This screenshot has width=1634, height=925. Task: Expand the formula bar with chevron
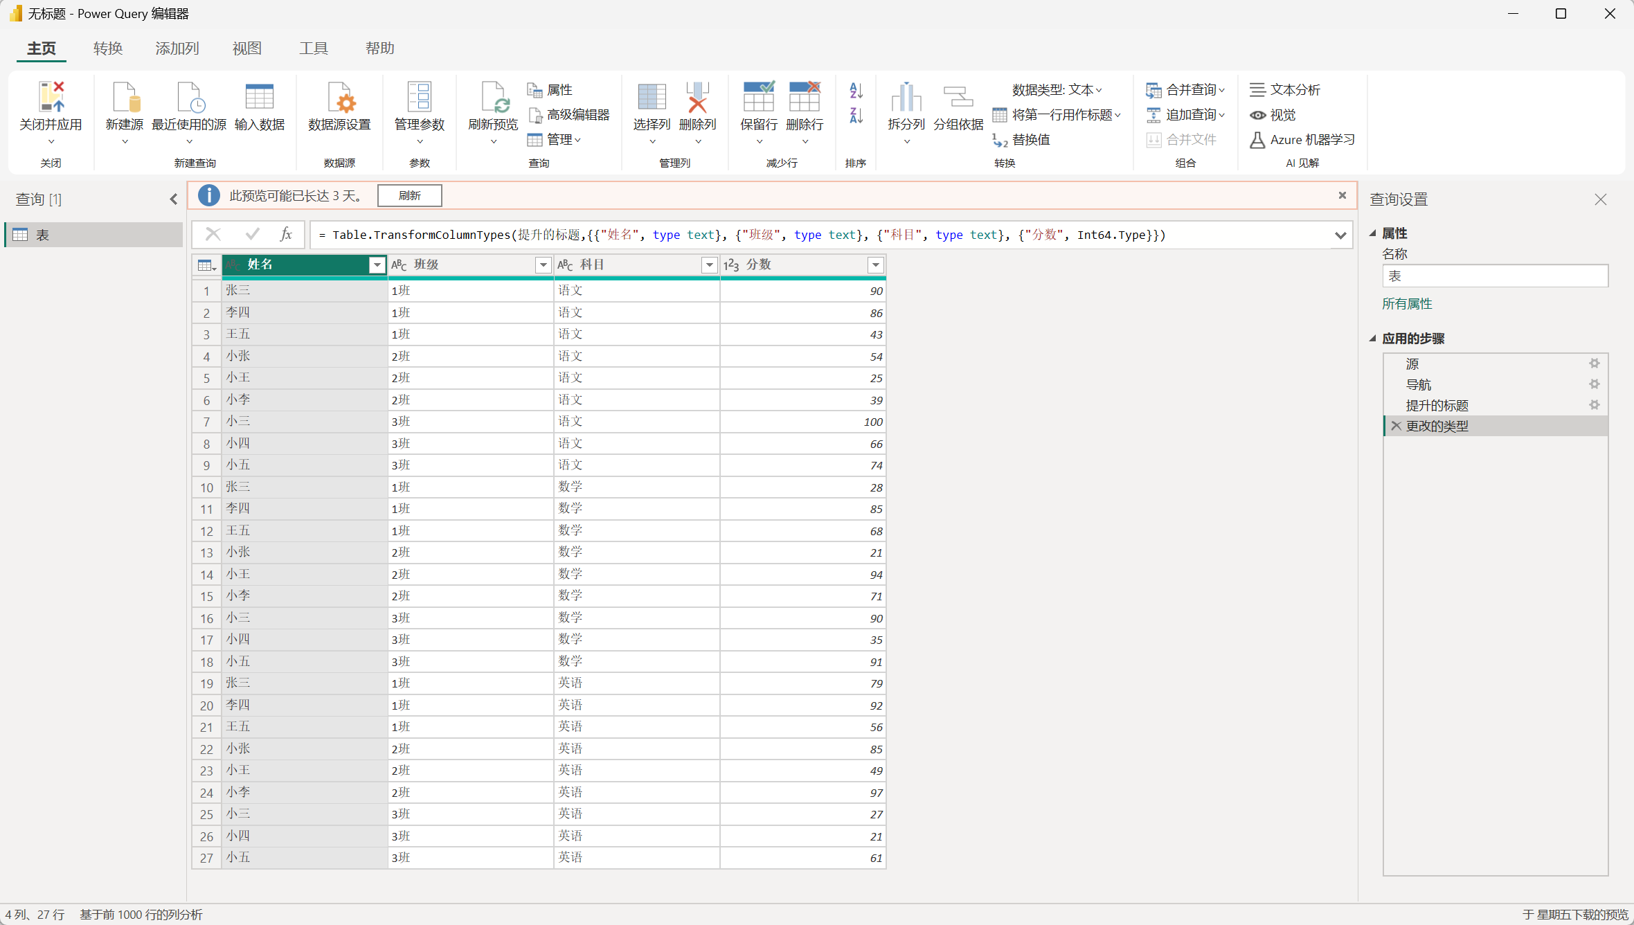coord(1340,235)
